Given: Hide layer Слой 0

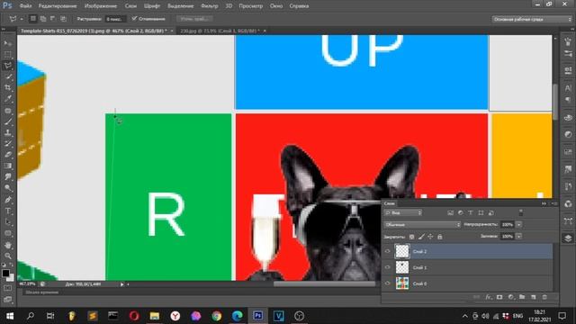Looking at the screenshot, I should point(388,283).
